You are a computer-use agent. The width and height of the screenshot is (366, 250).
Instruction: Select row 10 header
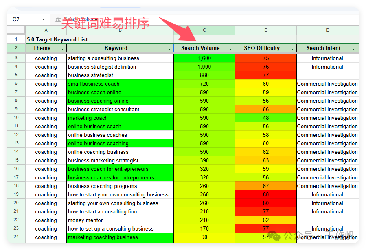[x=16, y=118]
